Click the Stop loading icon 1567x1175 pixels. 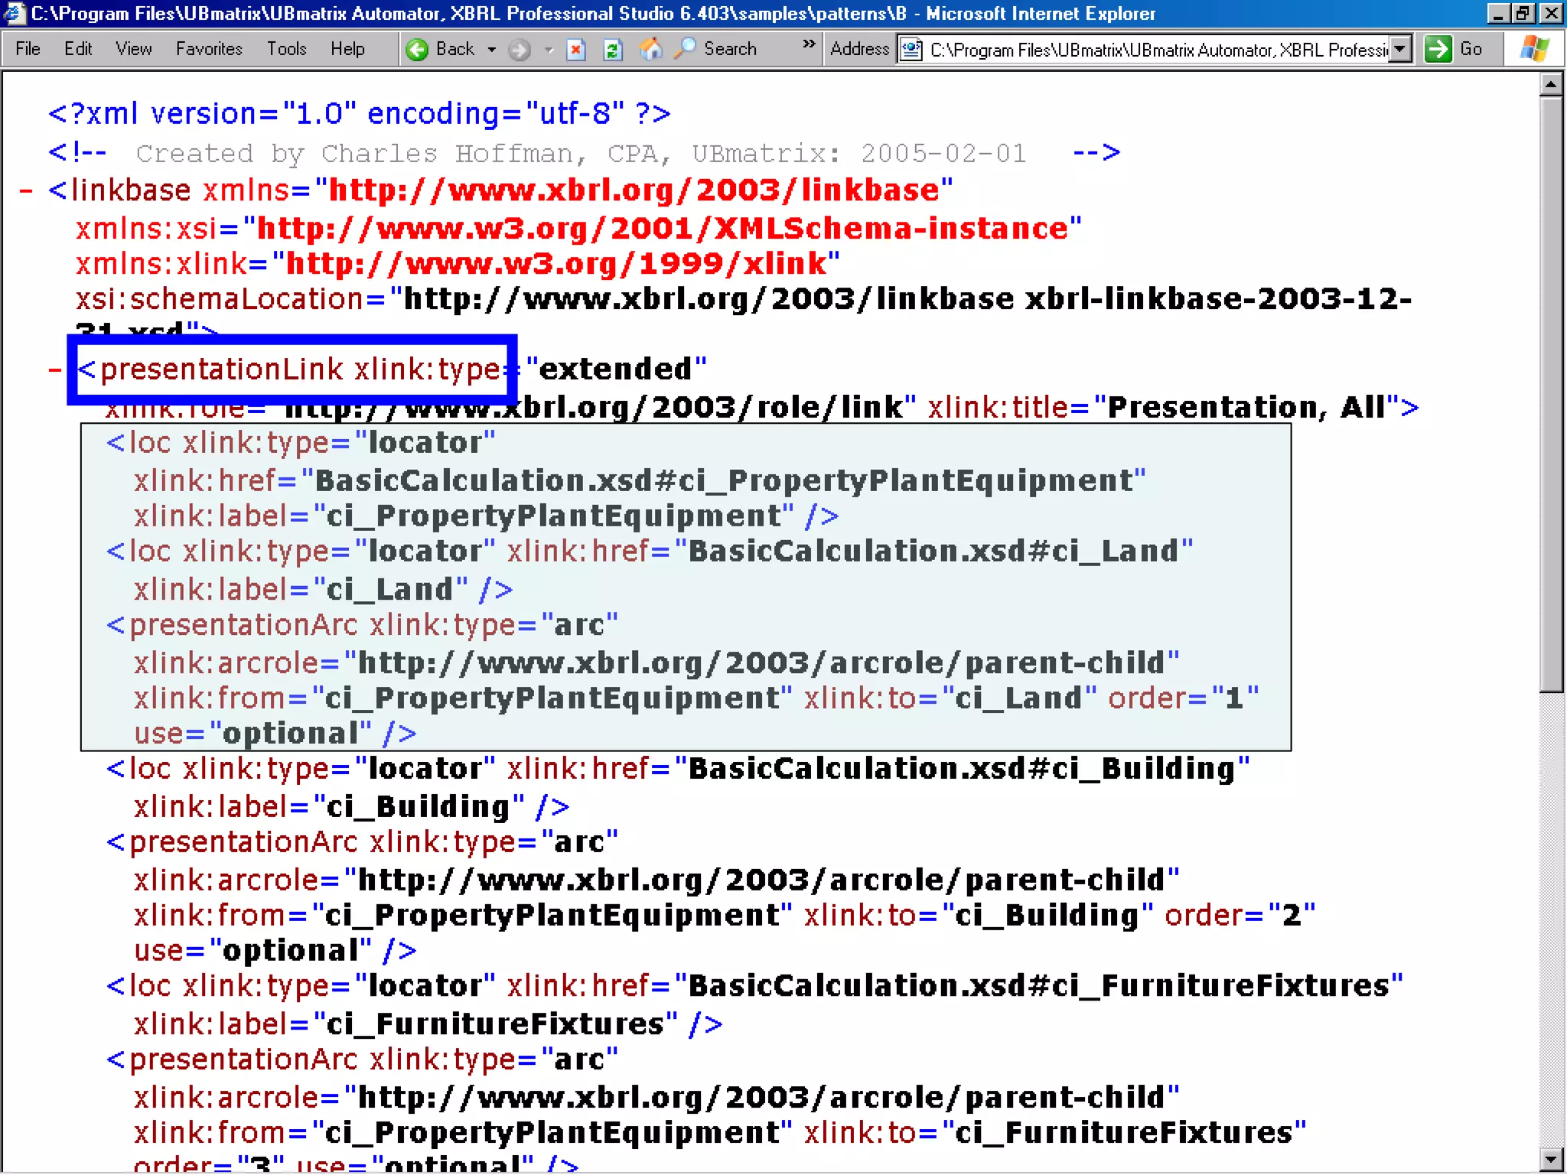click(x=575, y=50)
